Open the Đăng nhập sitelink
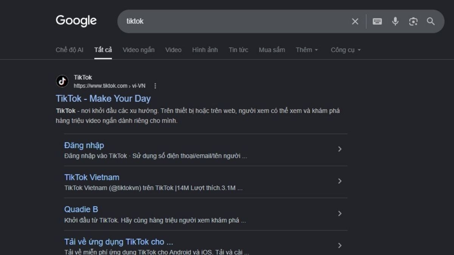Viewport: 454px width, 255px height. 84,145
